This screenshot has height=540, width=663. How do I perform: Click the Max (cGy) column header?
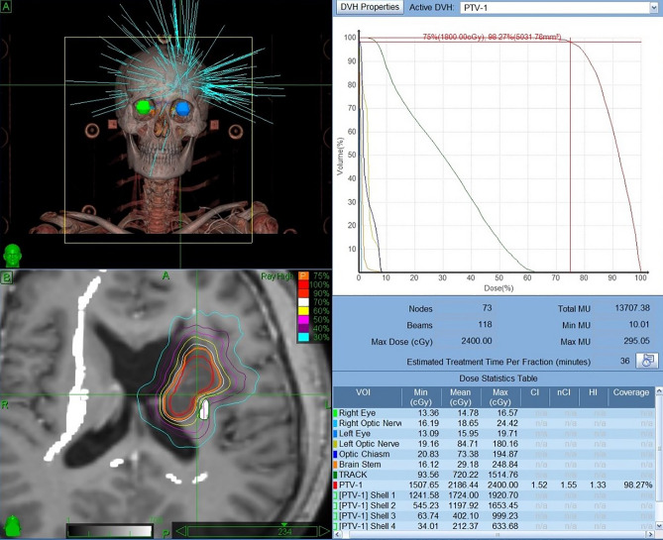(500, 397)
